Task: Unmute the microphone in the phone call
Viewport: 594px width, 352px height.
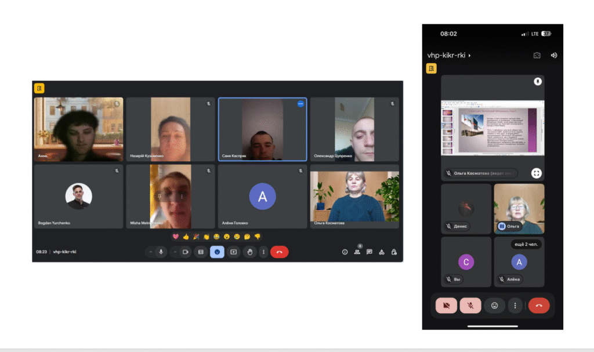Action: pos(470,305)
